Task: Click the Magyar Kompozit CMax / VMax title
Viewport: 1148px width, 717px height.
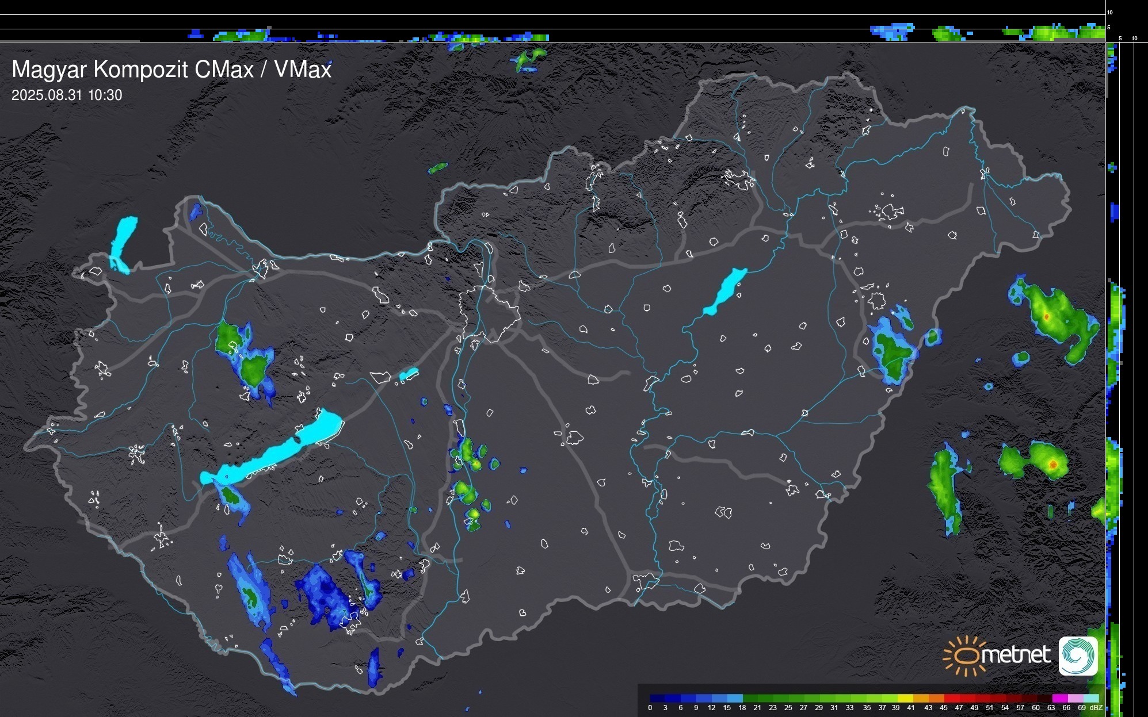Action: pyautogui.click(x=171, y=70)
